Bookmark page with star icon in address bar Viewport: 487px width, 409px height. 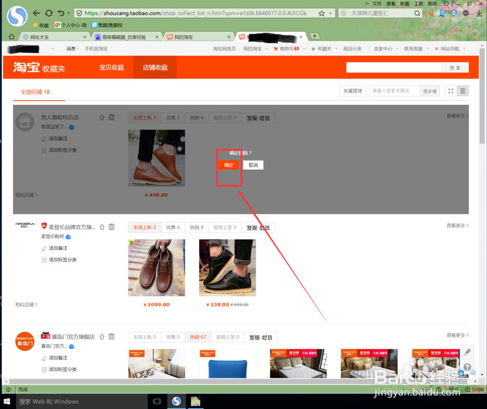(321, 13)
